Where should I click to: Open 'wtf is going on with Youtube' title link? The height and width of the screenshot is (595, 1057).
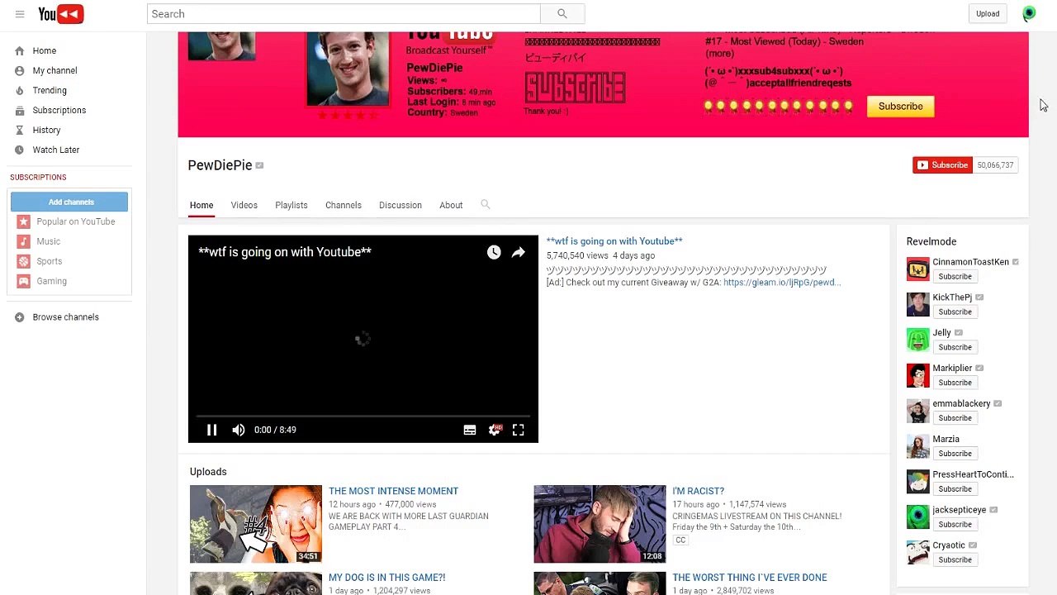click(614, 241)
